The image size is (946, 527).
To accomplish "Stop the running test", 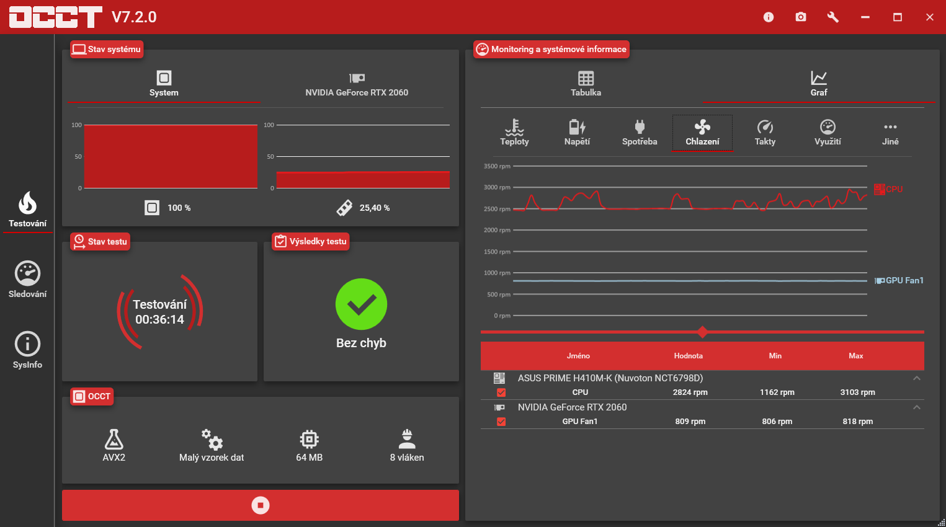I will tap(261, 505).
